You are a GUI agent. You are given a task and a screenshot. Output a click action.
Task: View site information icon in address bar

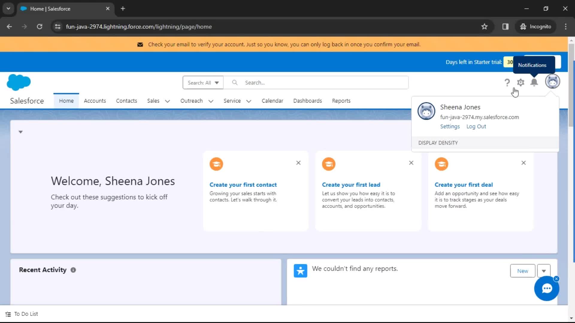coord(57,27)
